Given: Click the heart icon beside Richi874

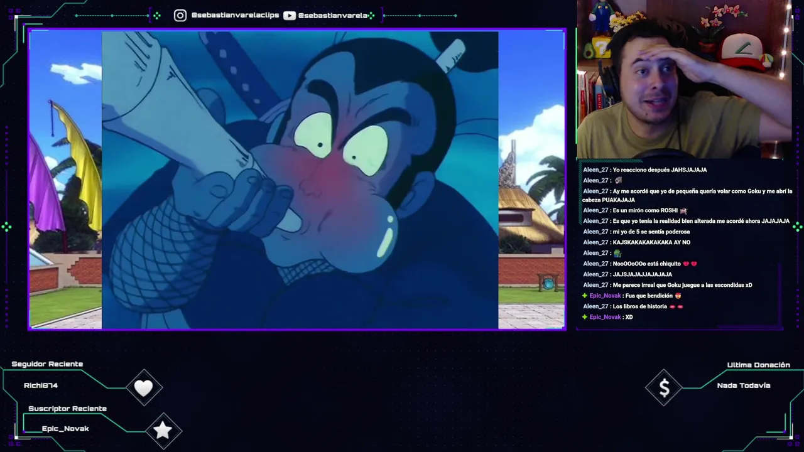Looking at the screenshot, I should click(x=143, y=389).
